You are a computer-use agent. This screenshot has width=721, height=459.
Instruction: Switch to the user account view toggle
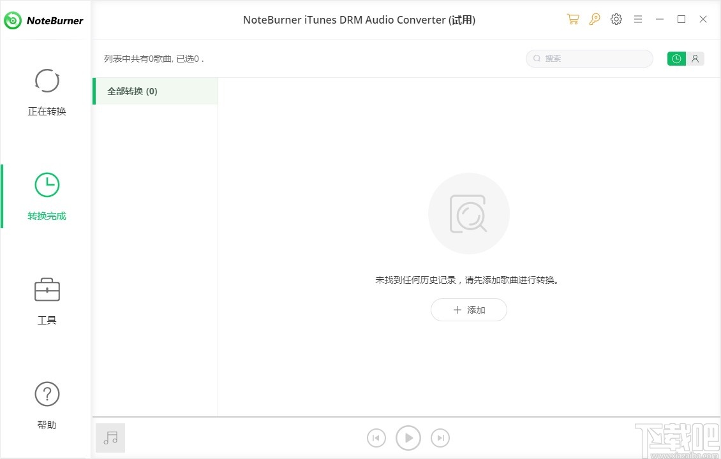[695, 58]
